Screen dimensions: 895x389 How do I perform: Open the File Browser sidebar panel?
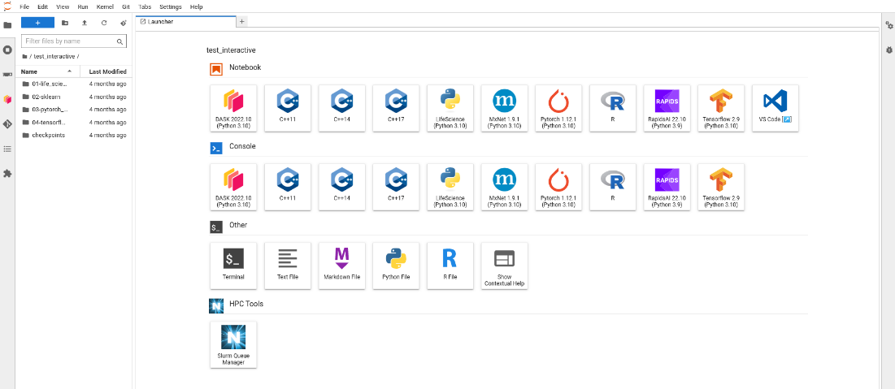coord(7,25)
